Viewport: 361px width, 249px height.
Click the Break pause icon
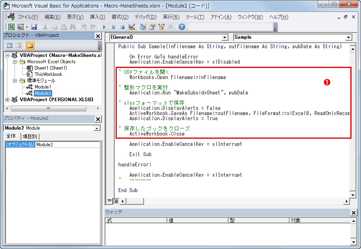pyautogui.click(x=113, y=27)
